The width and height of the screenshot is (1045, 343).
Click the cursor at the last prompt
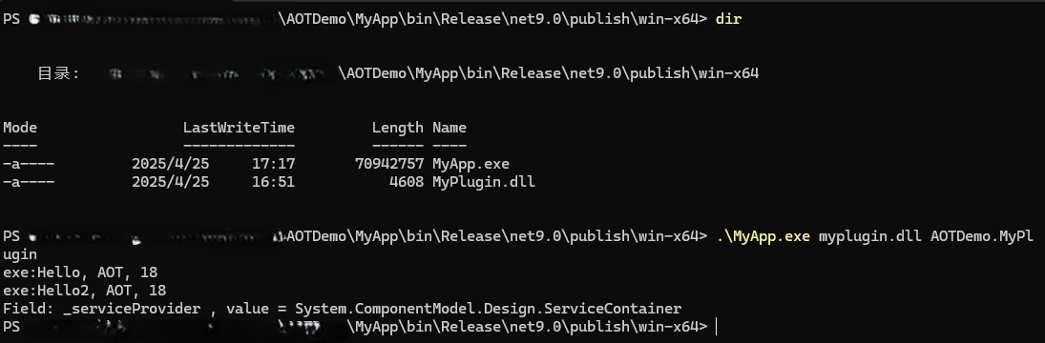pos(717,327)
